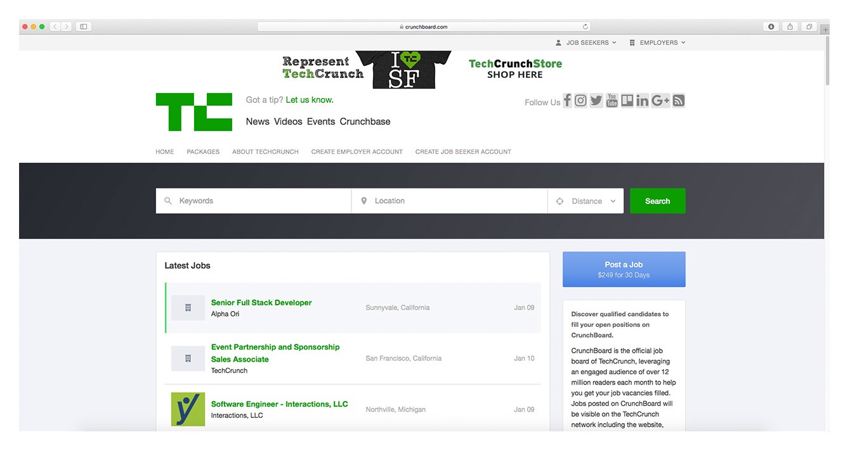Open the TechCrunch Twitter bird icon
The image size is (850, 456).
point(596,101)
